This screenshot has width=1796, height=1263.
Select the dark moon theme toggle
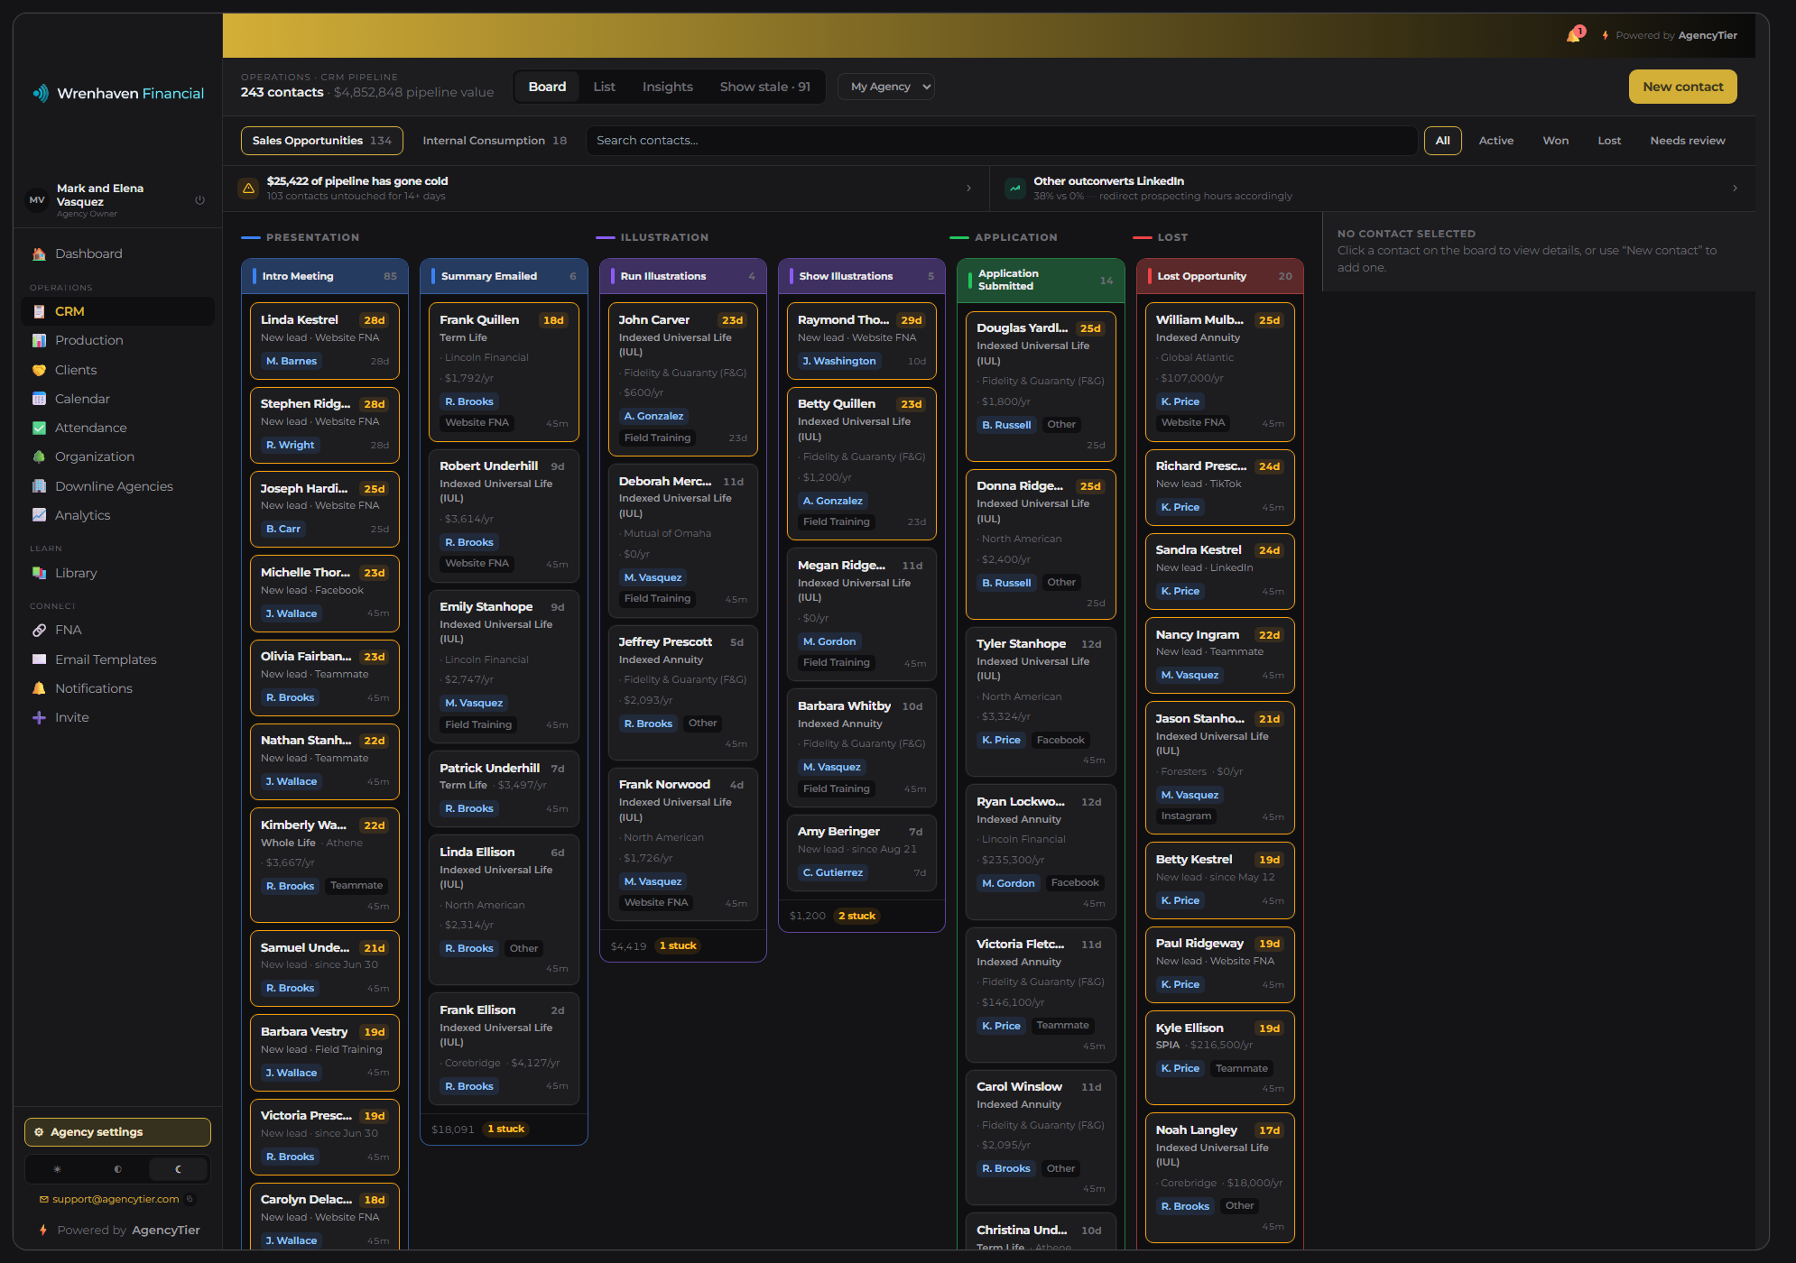(178, 1169)
